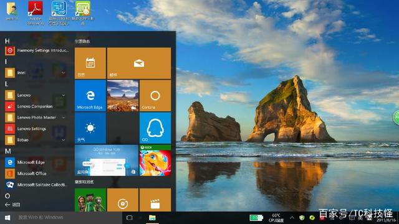Click the CPU temperature readout

click(x=276, y=218)
